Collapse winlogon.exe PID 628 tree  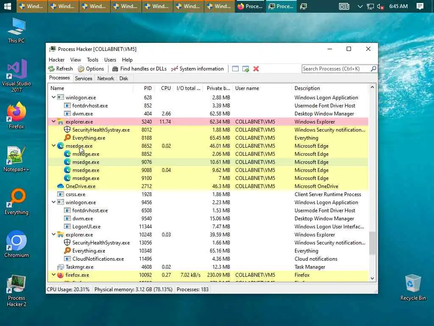[x=53, y=97]
